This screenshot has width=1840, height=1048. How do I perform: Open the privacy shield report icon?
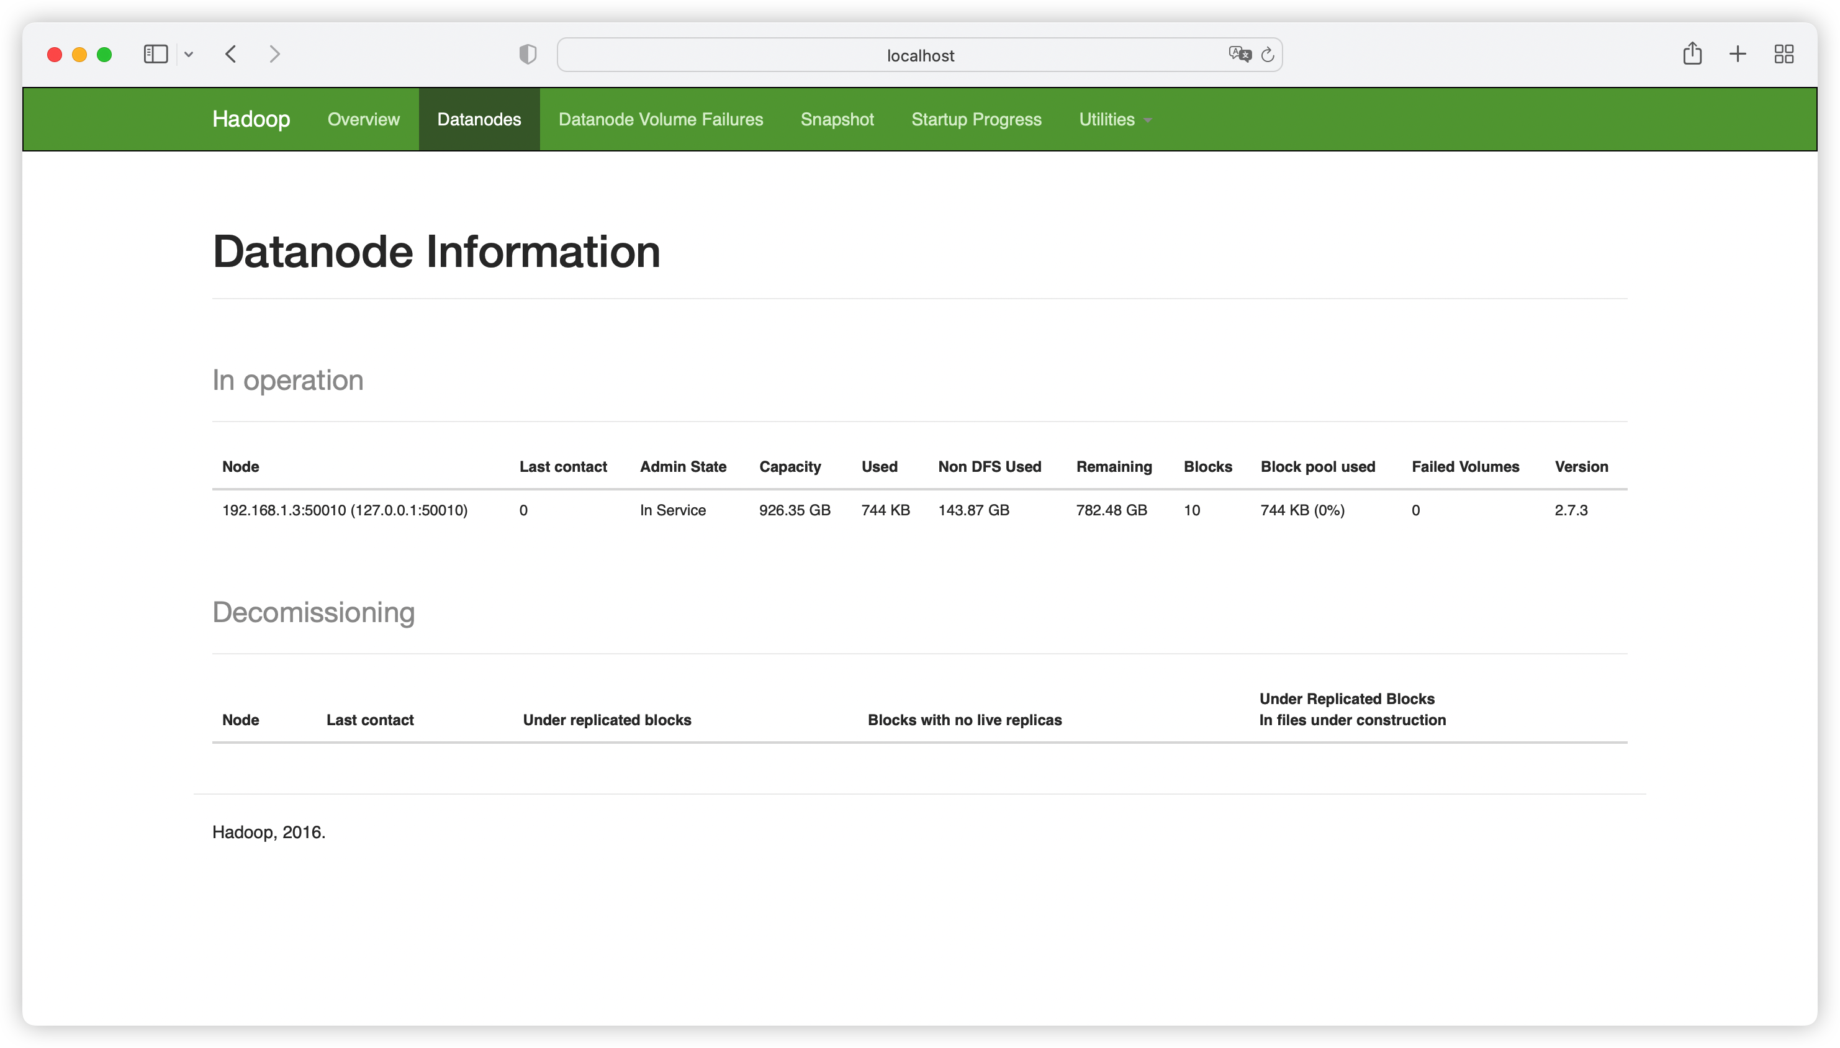pyautogui.click(x=528, y=54)
